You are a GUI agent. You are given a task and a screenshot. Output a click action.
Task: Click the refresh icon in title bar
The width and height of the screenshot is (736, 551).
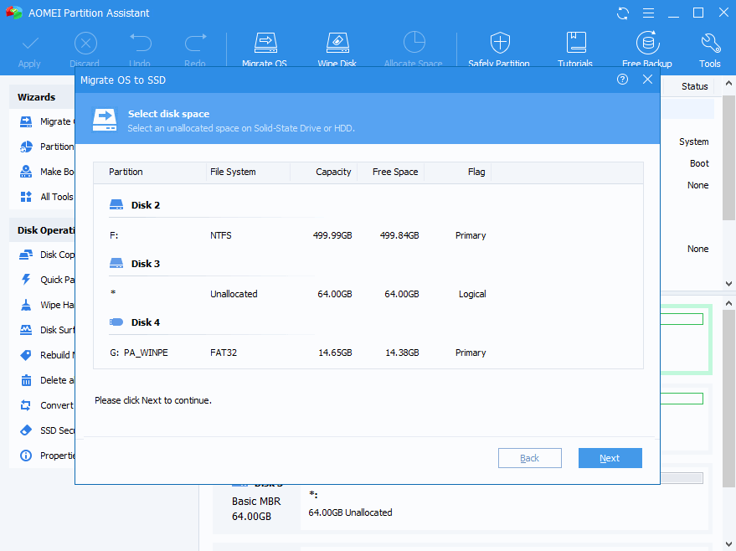pos(623,13)
